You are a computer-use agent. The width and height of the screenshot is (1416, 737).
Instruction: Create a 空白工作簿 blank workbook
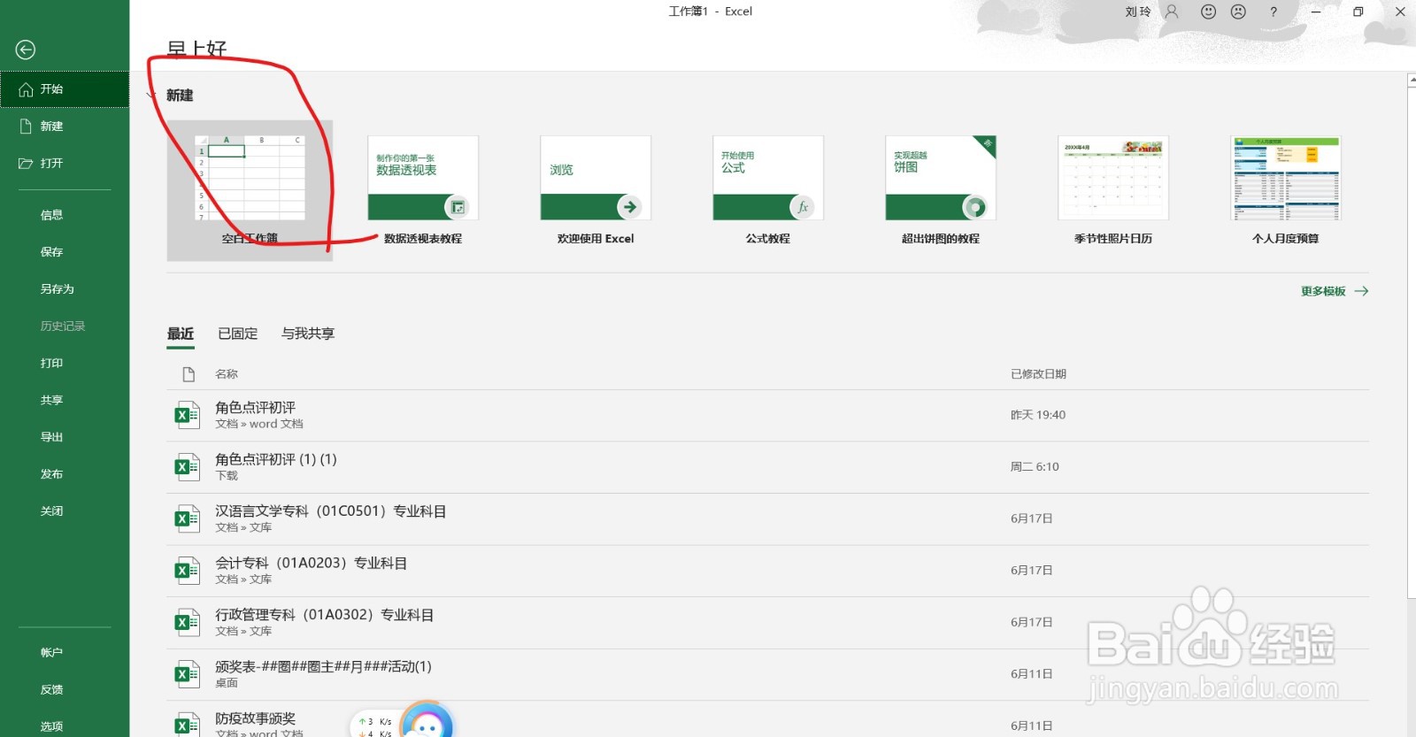pyautogui.click(x=250, y=190)
